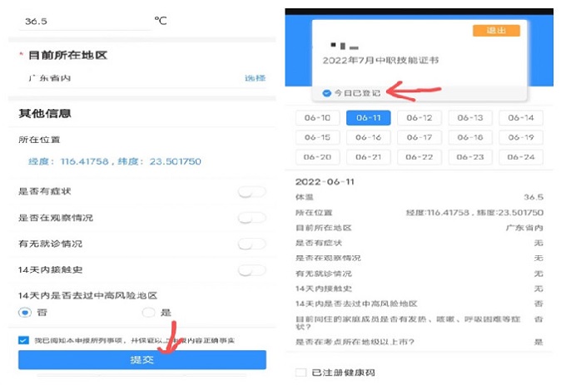
Task: Click 14天内是否去过中高风险地区 label in form
Action: pyautogui.click(x=87, y=295)
